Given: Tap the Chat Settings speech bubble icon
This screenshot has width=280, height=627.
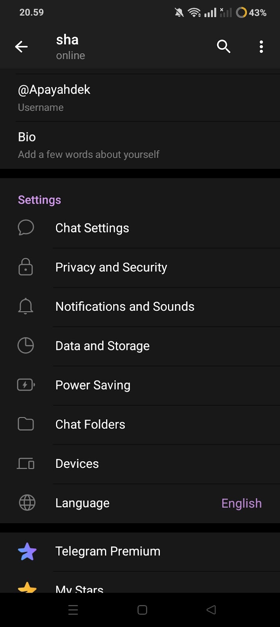Looking at the screenshot, I should pyautogui.click(x=26, y=228).
